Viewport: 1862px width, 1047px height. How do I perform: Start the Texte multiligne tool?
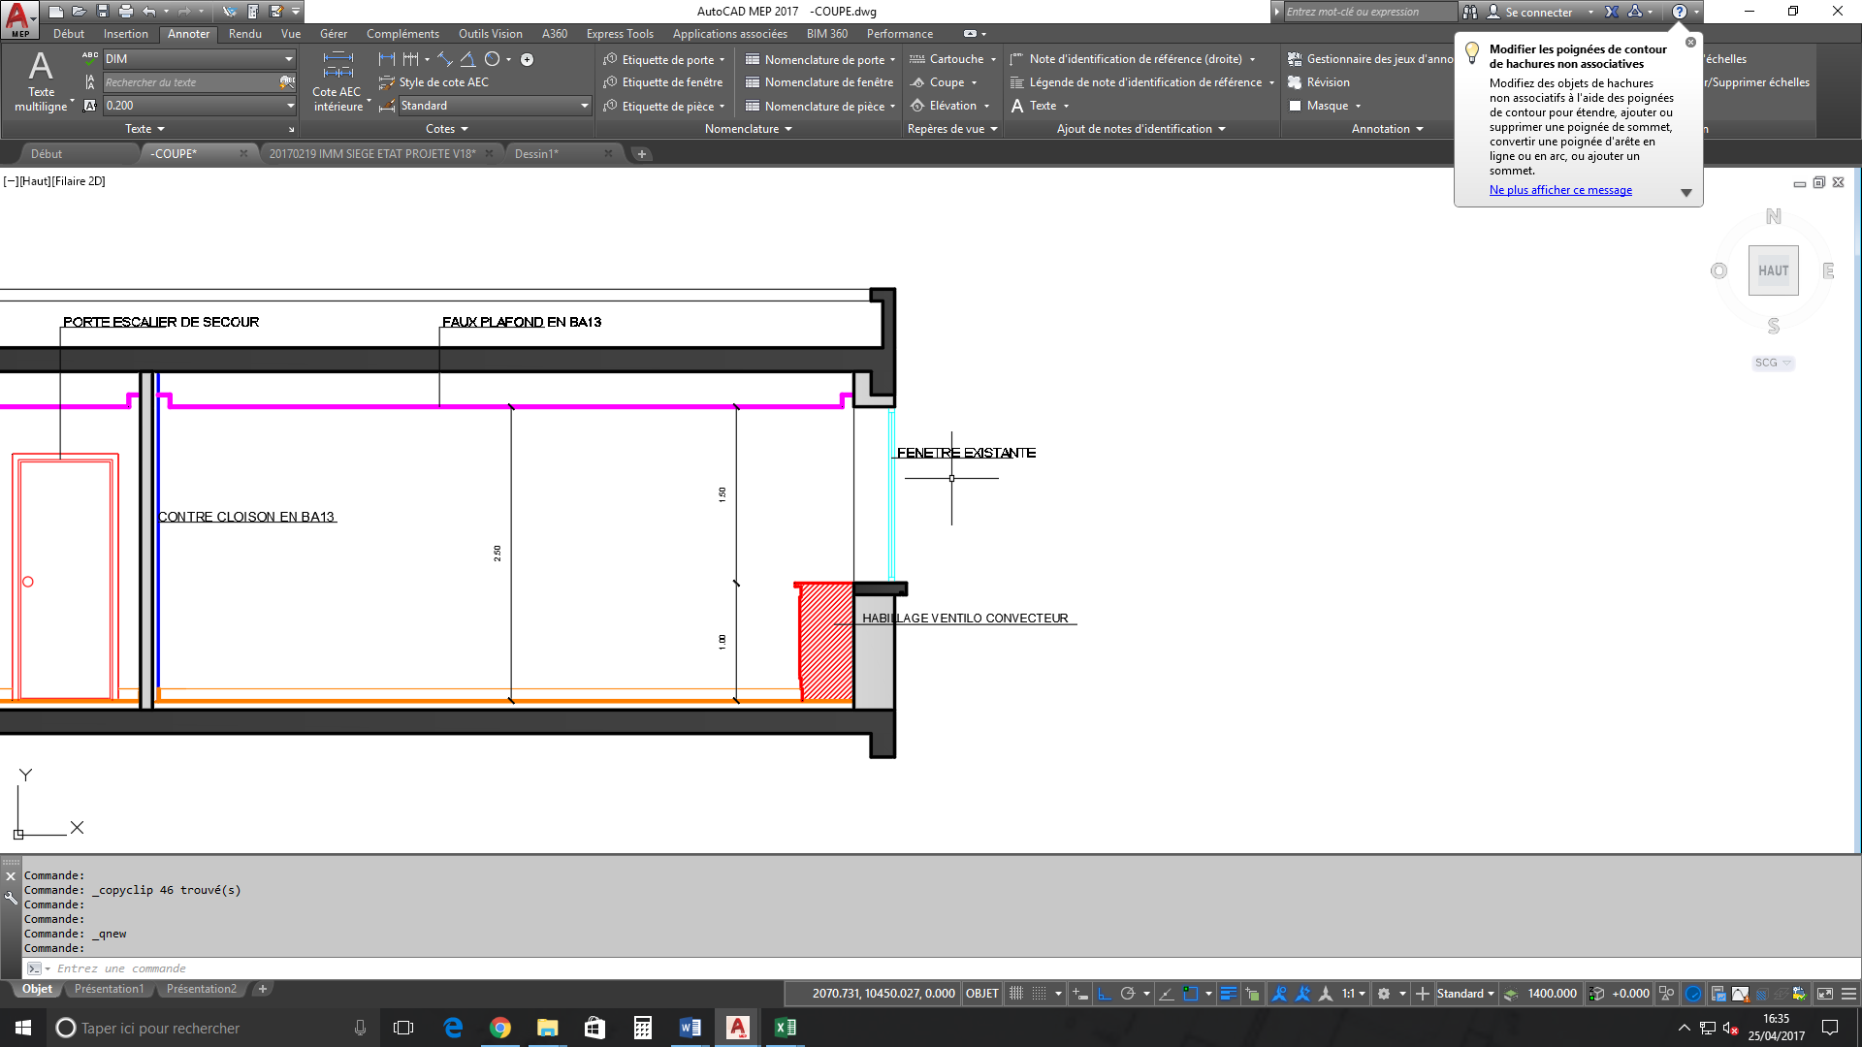coord(41,80)
